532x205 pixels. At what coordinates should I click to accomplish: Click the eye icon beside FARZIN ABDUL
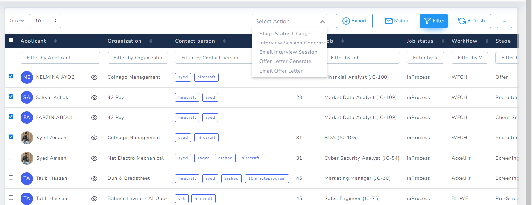pos(94,118)
